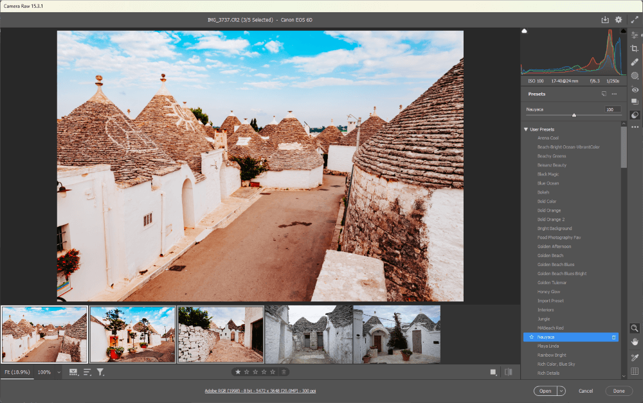Collapse the User Presets group
643x403 pixels.
525,129
